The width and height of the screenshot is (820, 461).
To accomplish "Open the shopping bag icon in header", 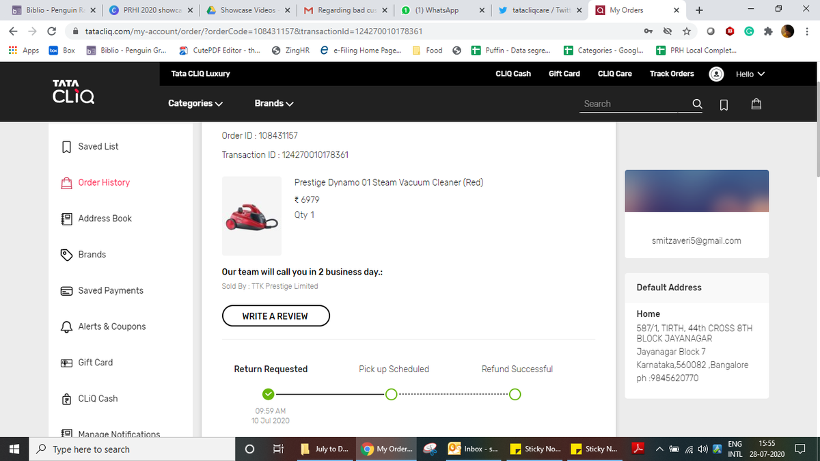I will point(756,104).
